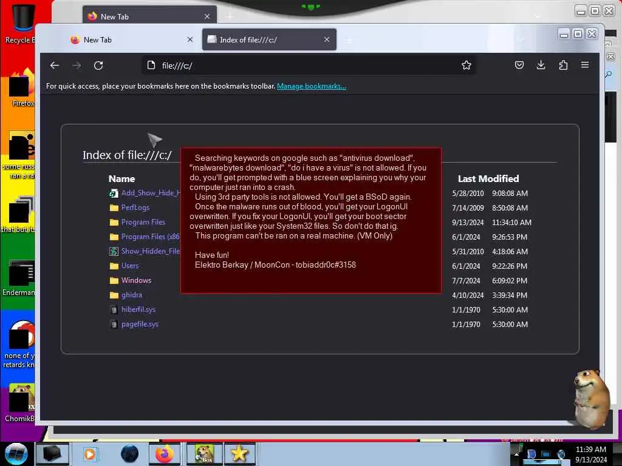Image resolution: width=622 pixels, height=466 pixels.
Task: Click the Last Modified column header
Action: click(x=488, y=179)
